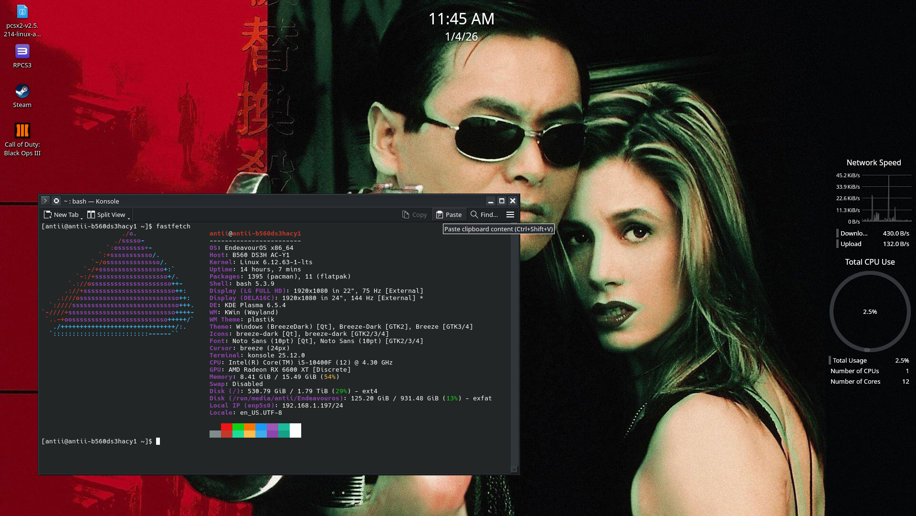Click the Upload speed row
This screenshot has height=516, width=916.
click(x=873, y=244)
